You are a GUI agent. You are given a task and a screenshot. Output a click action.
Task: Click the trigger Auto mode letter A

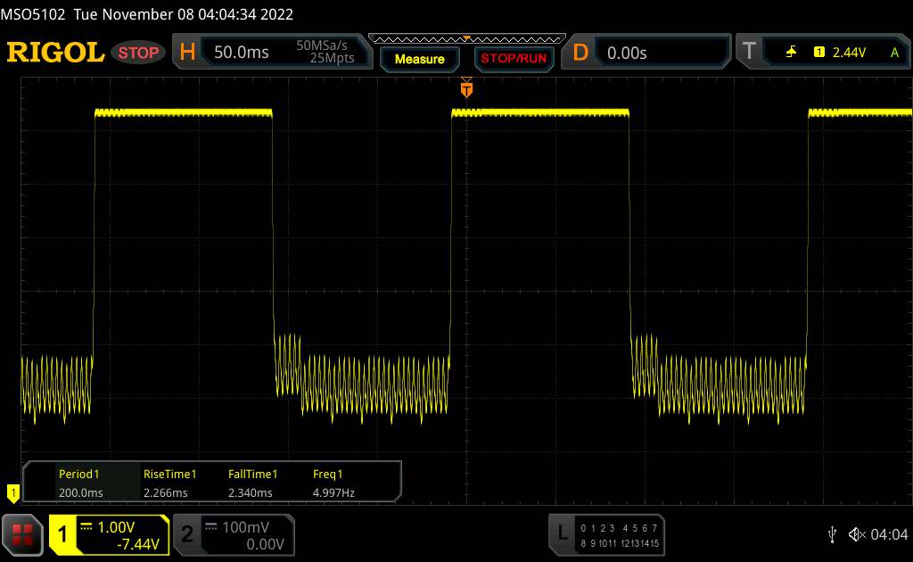click(x=894, y=53)
